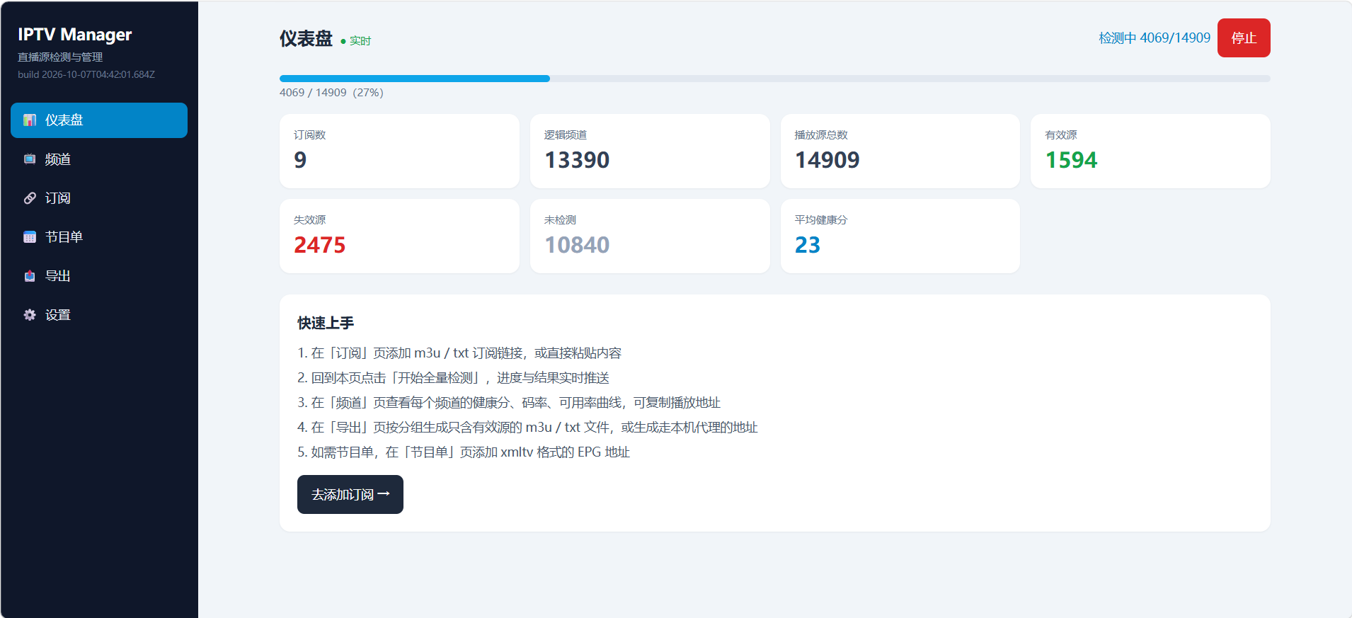The image size is (1352, 618).
Task: Go to the 频道 page
Action: click(x=99, y=159)
